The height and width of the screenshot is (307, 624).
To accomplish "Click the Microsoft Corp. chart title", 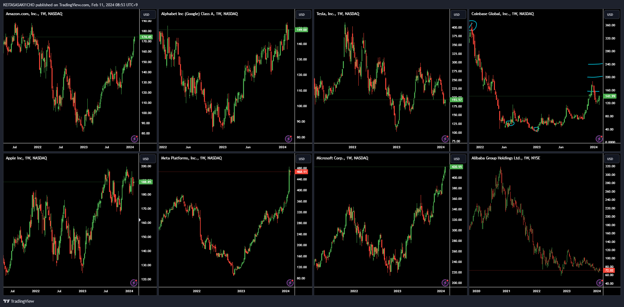I will point(342,158).
